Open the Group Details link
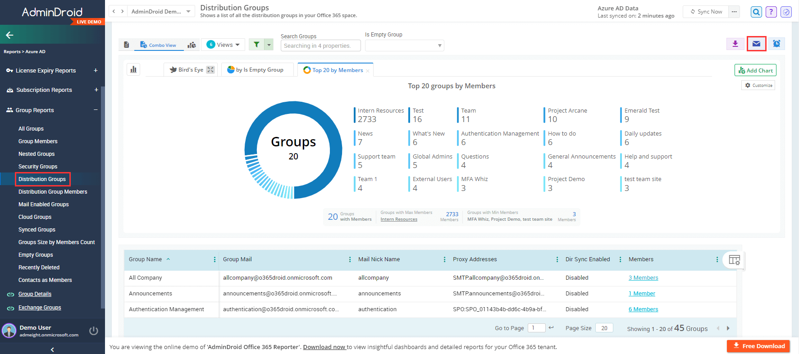The width and height of the screenshot is (799, 354). pos(35,294)
